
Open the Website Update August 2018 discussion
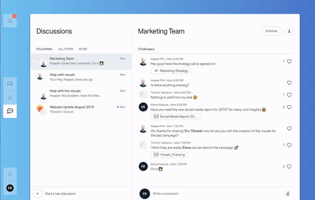(x=81, y=109)
